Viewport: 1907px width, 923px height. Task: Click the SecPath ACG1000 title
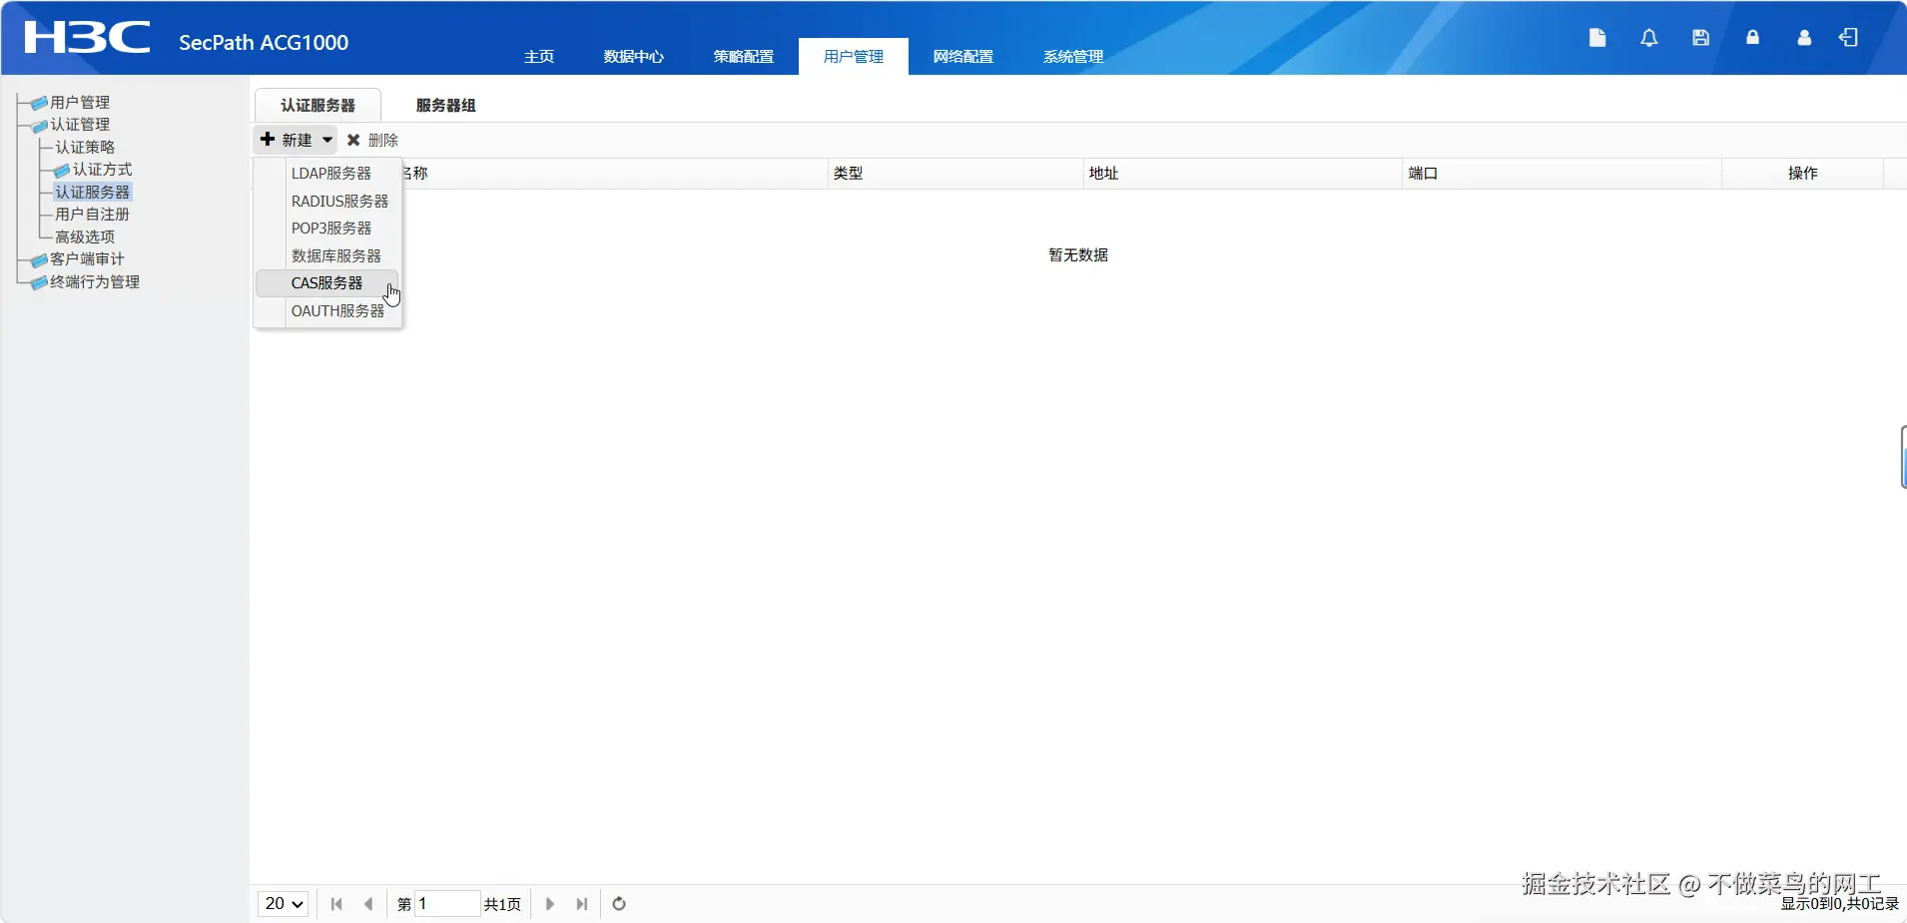[x=264, y=43]
